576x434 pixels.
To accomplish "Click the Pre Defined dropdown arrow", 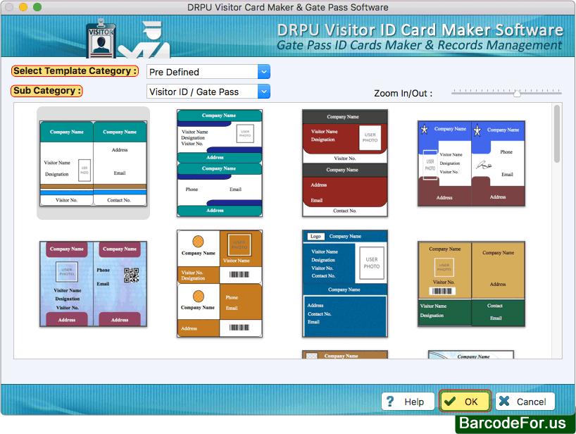I will [x=263, y=71].
